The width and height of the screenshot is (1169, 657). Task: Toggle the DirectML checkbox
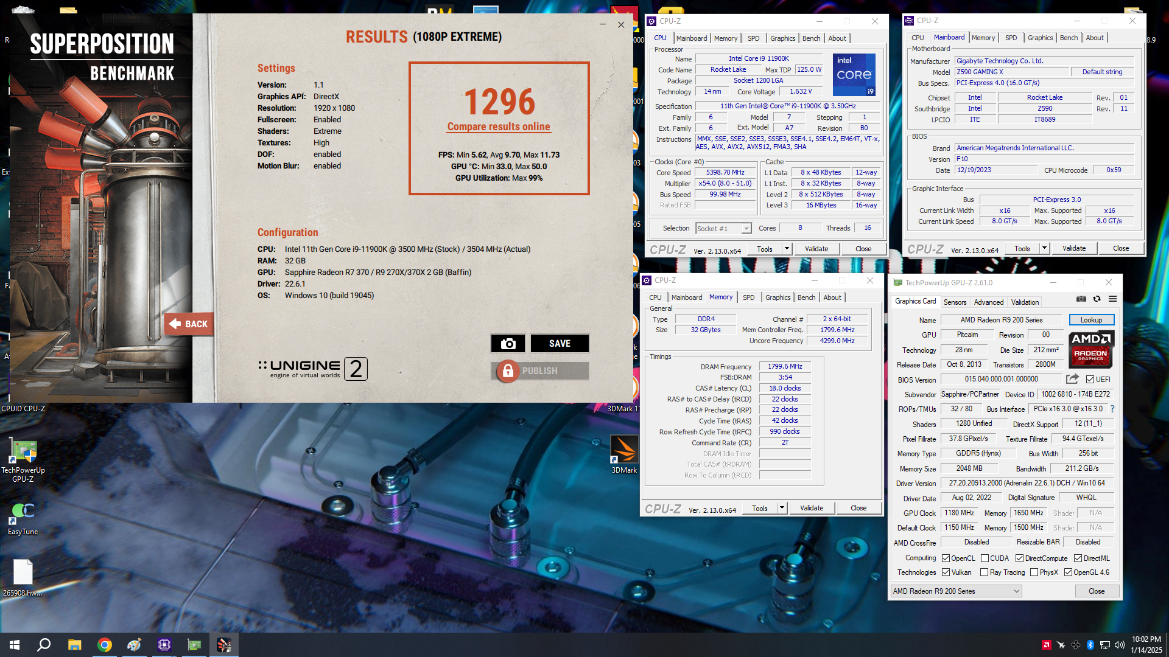(1078, 558)
